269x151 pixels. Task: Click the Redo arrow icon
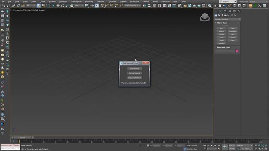click(8, 5)
